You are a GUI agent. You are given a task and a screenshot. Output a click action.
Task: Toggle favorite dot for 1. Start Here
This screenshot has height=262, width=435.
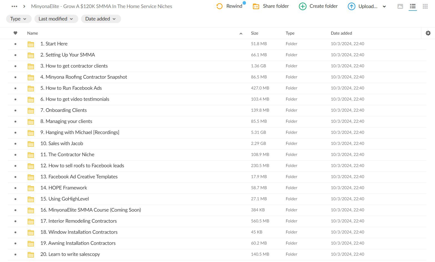point(15,44)
